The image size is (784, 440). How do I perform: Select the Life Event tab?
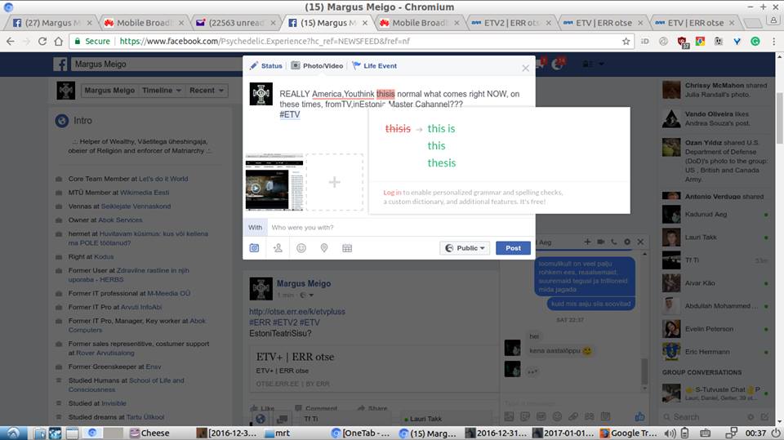(x=375, y=66)
